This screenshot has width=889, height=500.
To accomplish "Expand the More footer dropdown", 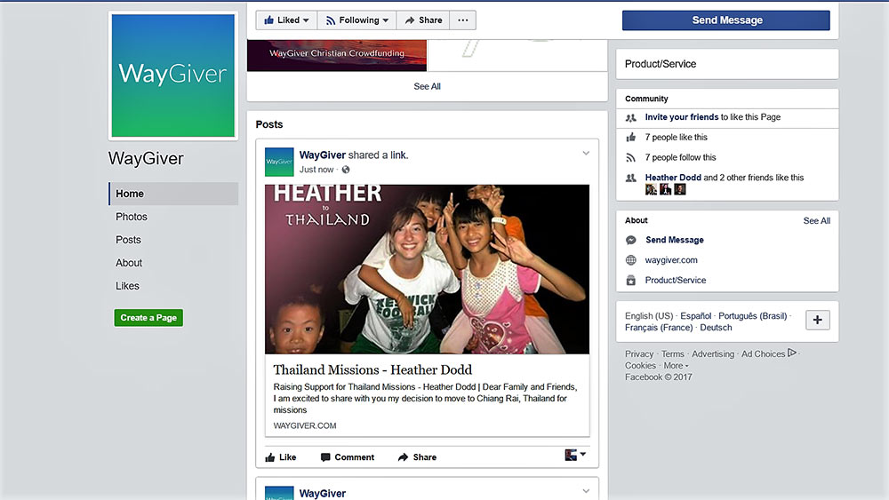I will click(x=676, y=366).
